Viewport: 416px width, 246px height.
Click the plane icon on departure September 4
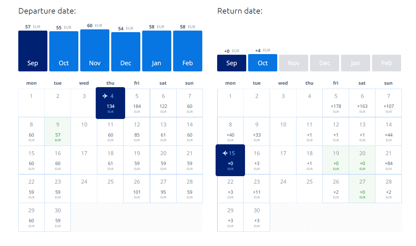pos(105,96)
